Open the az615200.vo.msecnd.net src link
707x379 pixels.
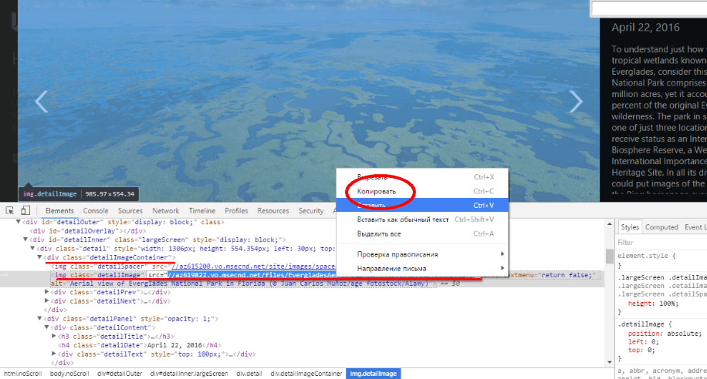click(x=253, y=267)
